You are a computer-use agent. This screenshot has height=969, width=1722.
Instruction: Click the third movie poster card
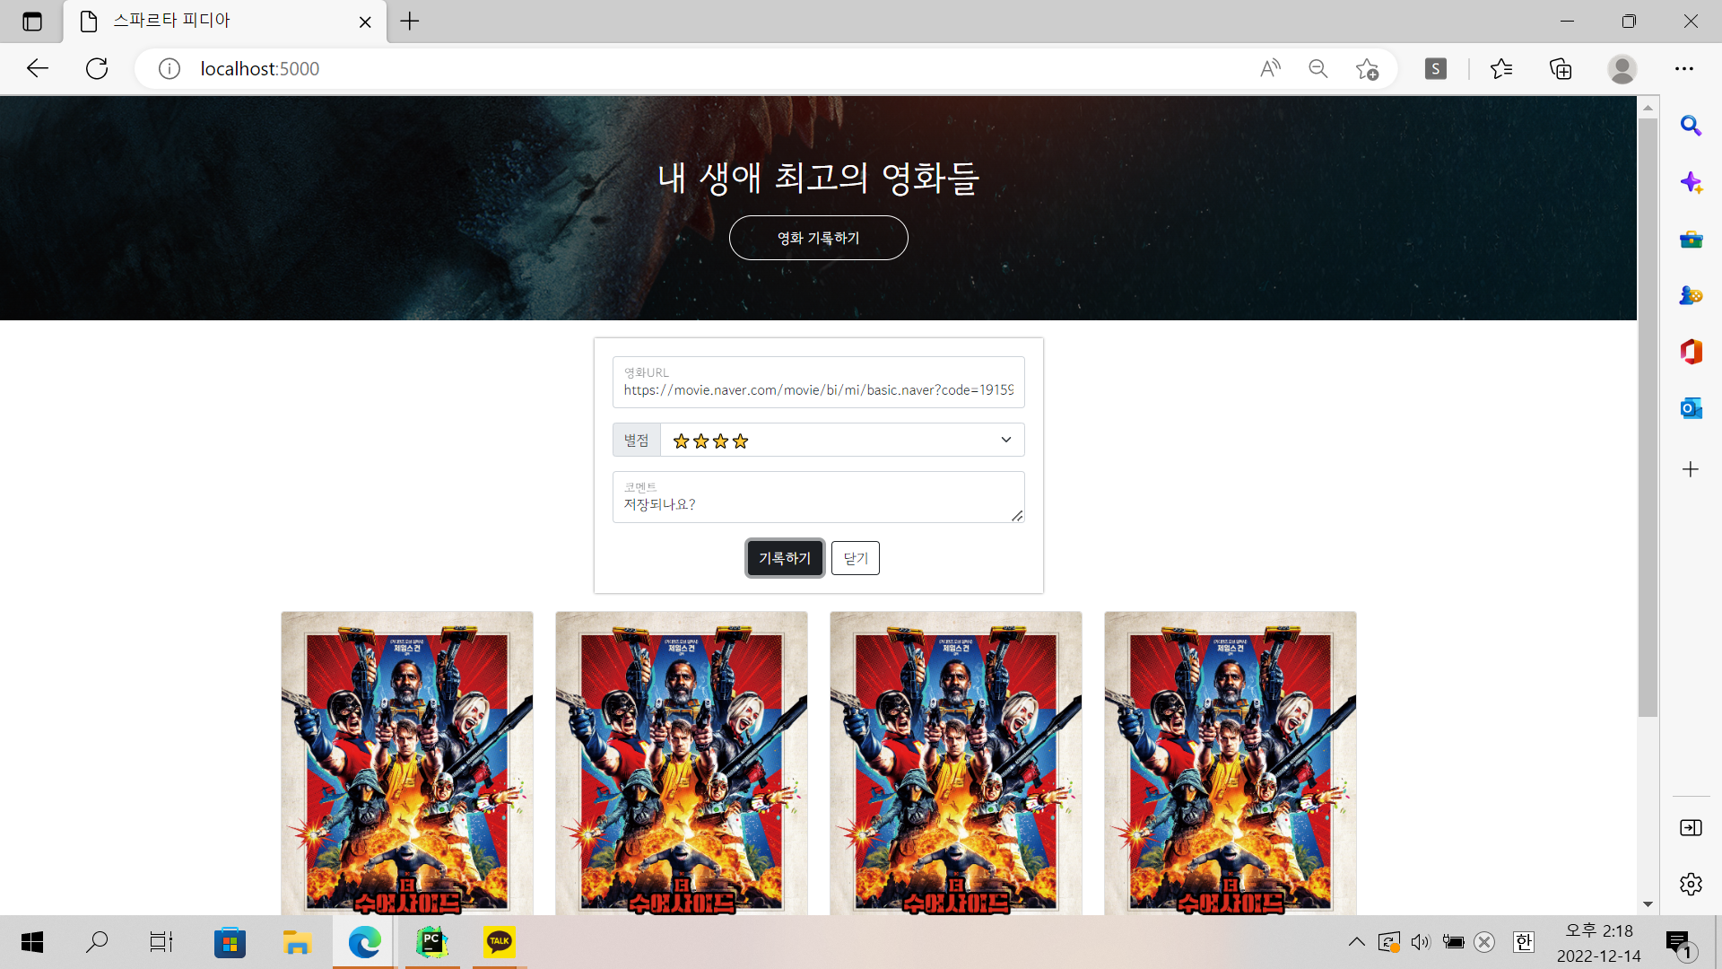click(x=956, y=764)
